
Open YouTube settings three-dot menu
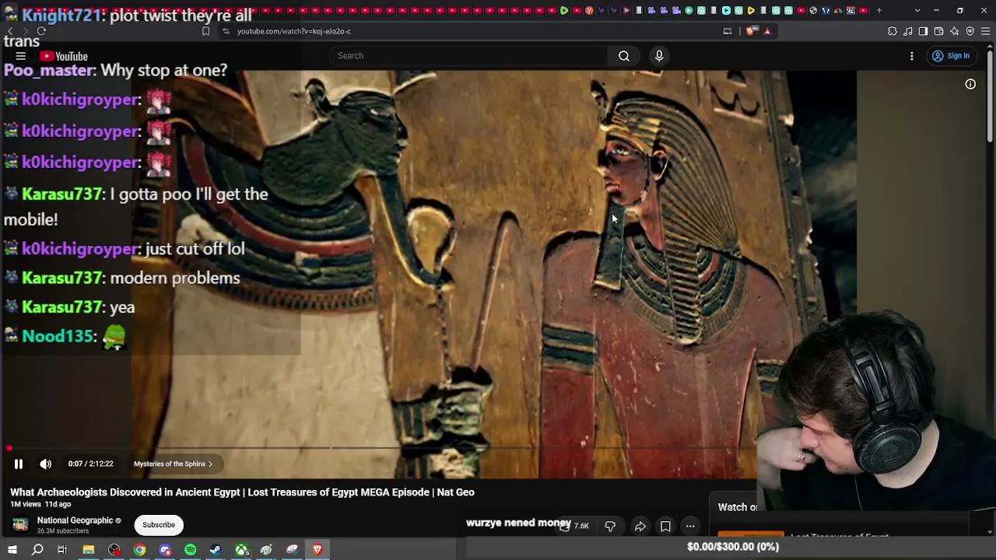tap(912, 56)
